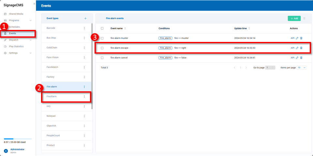Expand the Programs sidebar menu
The width and height of the screenshot is (313, 156).
(x=30, y=20)
